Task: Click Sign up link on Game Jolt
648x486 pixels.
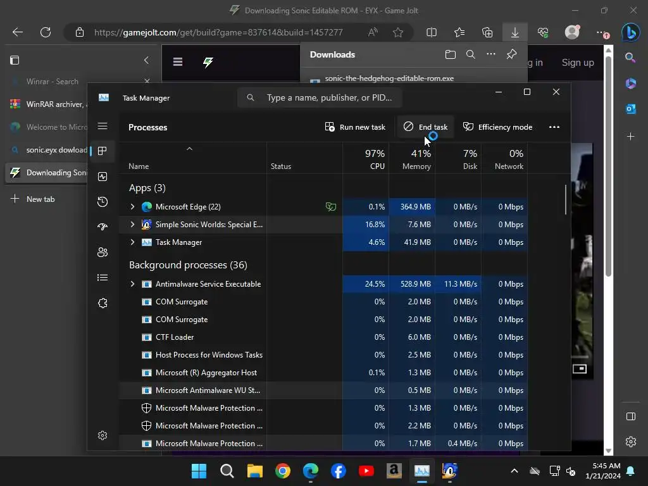Action: click(x=578, y=63)
